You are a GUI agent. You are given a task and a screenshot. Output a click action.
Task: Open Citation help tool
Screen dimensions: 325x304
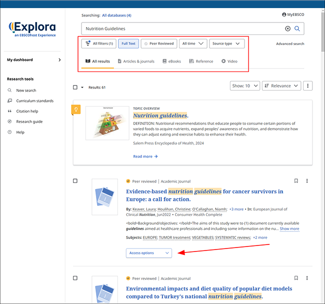pos(27,111)
